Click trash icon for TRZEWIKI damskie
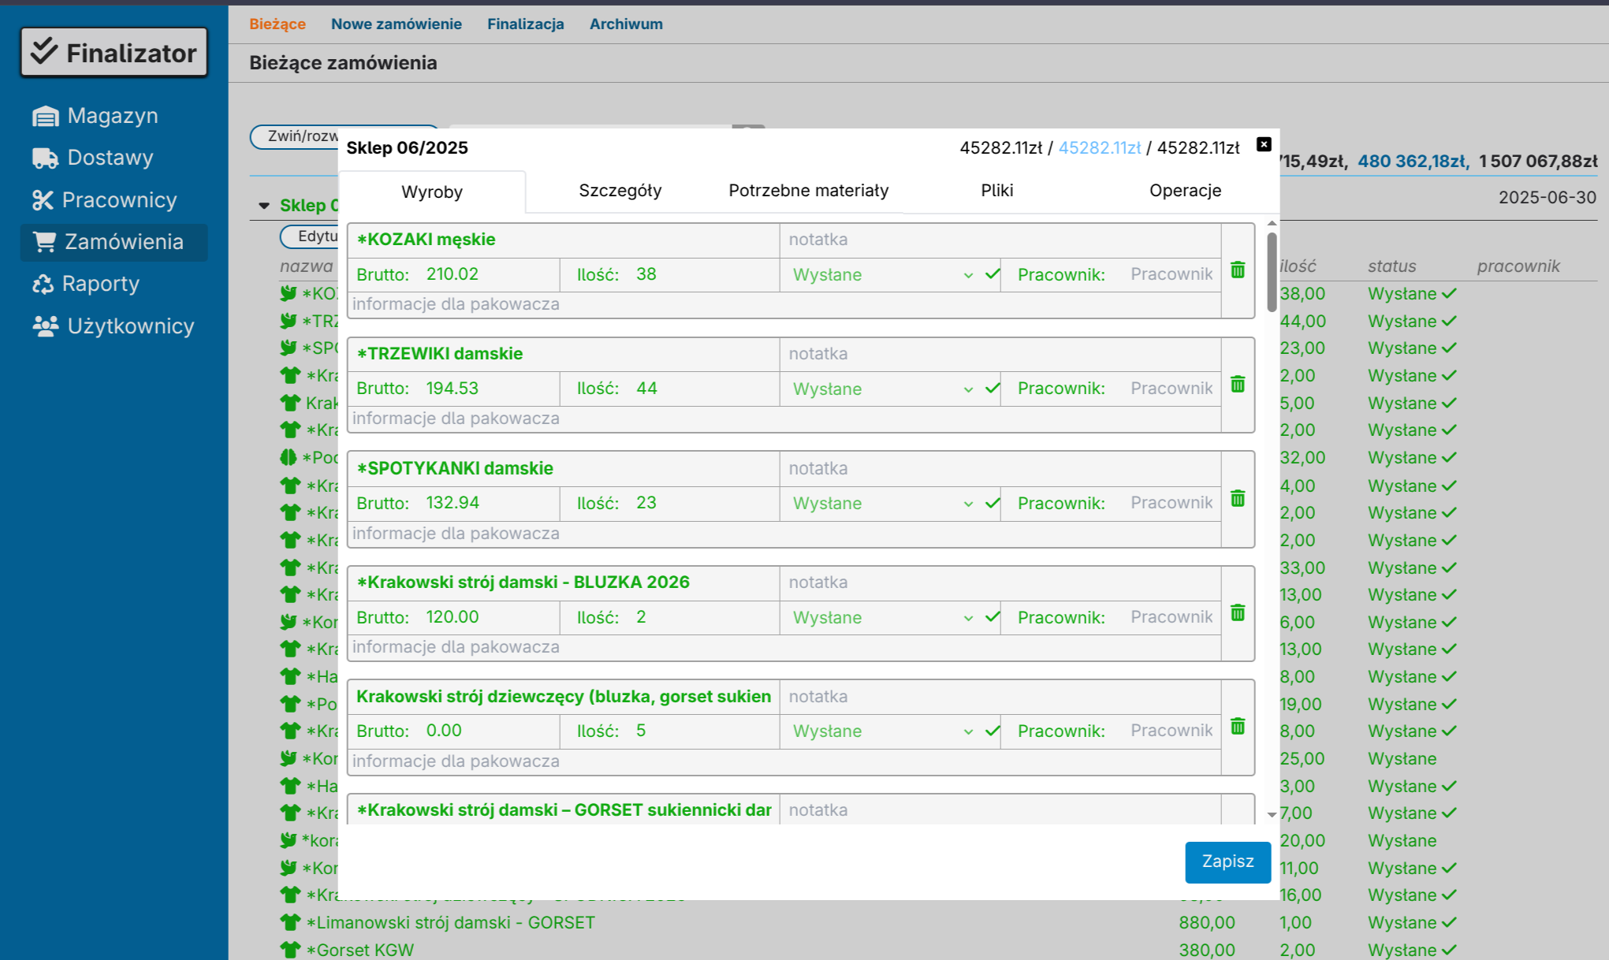The image size is (1609, 960). click(x=1238, y=385)
